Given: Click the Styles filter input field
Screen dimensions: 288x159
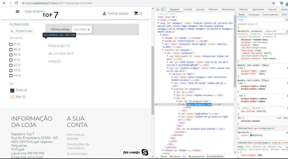Looking at the screenshot, I should pos(260,20).
